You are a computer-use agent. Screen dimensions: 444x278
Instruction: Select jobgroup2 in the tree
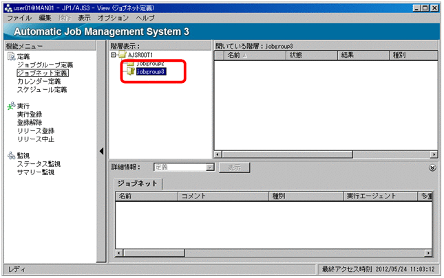150,64
